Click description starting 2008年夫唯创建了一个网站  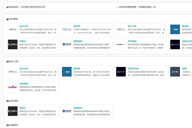click(92, 31)
